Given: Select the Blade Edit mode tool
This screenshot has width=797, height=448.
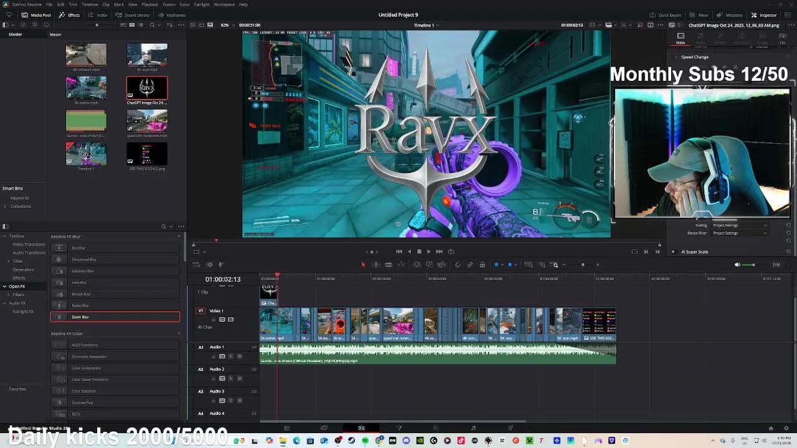Looking at the screenshot, I should coord(388,264).
